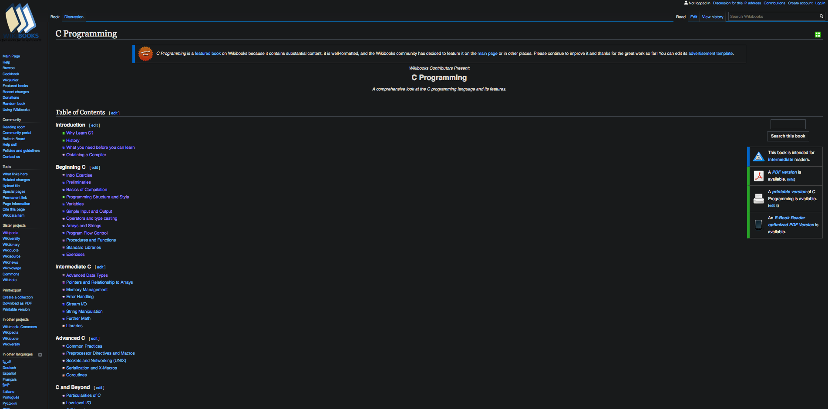Click the Search this book button
The height and width of the screenshot is (409, 828).
click(788, 136)
